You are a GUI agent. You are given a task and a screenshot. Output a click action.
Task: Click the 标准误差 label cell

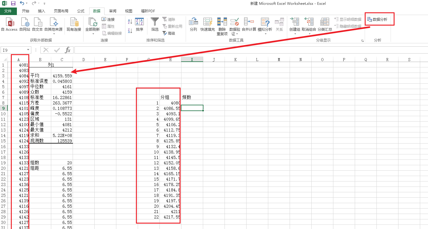[40, 81]
